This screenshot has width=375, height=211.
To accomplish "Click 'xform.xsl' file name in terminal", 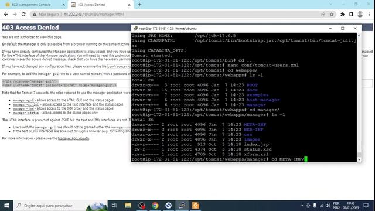I will [257, 154].
